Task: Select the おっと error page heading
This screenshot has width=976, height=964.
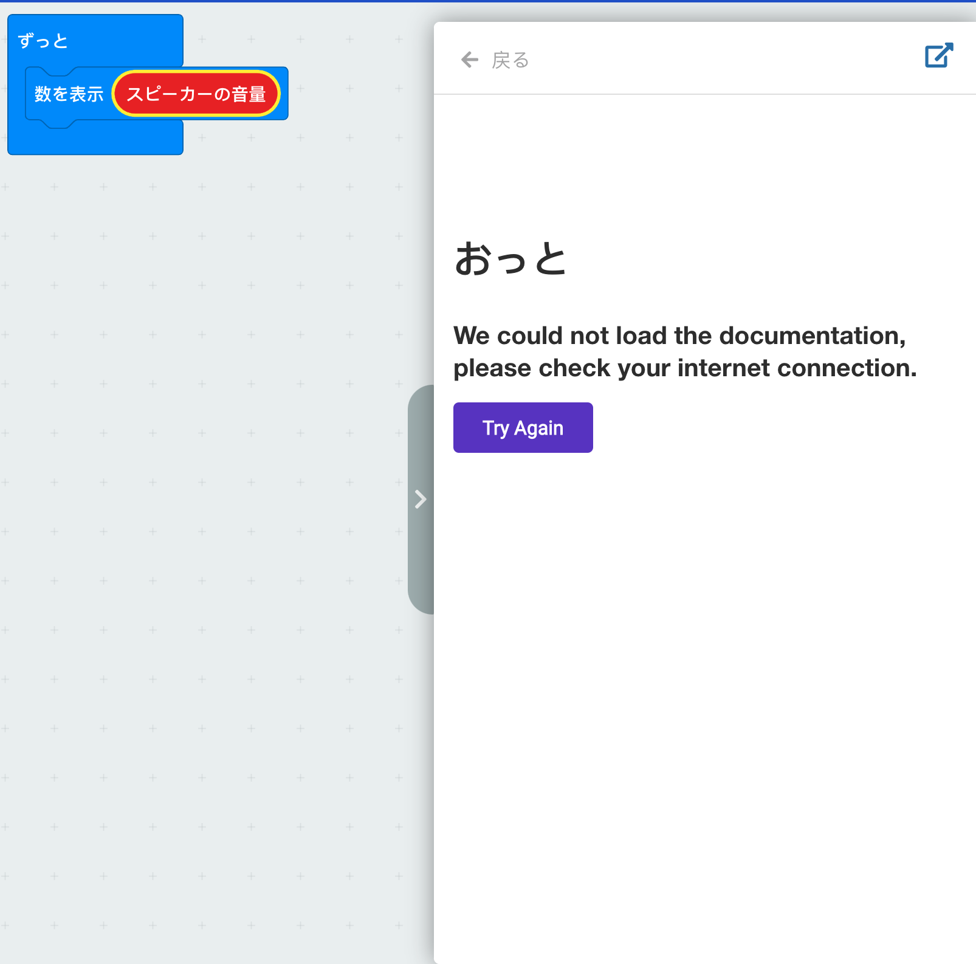Action: 511,258
